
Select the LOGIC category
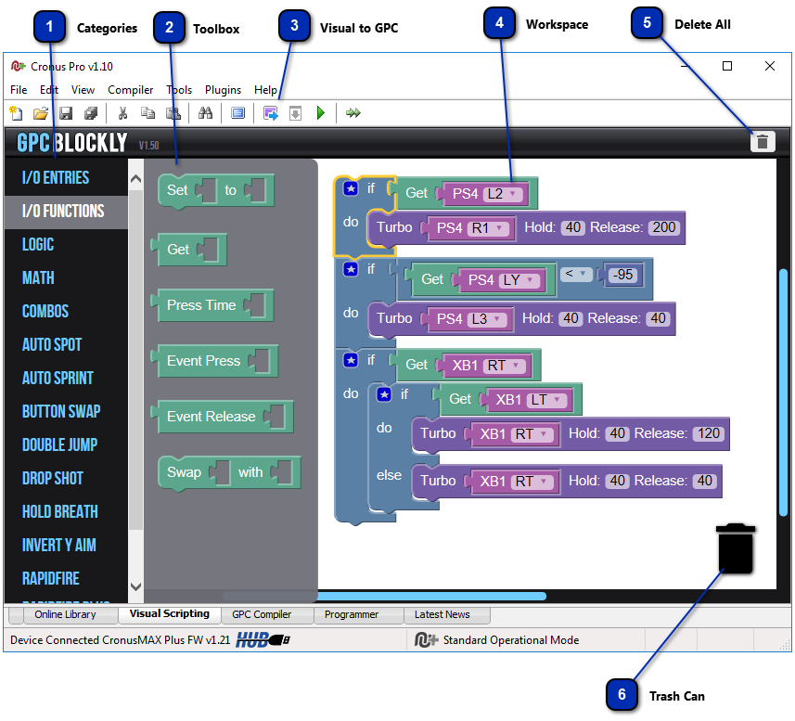click(x=66, y=245)
